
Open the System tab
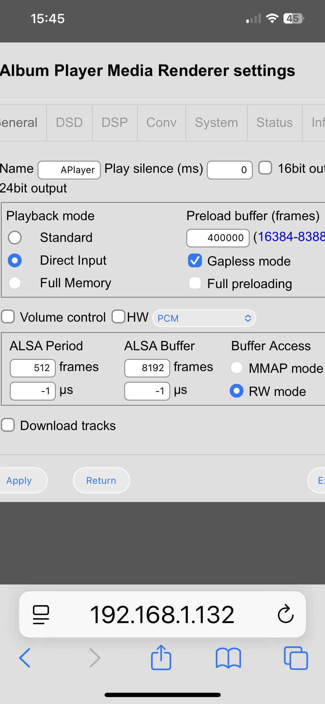click(x=216, y=123)
